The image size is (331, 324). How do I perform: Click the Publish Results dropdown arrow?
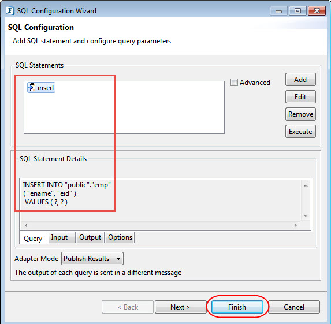coord(118,258)
